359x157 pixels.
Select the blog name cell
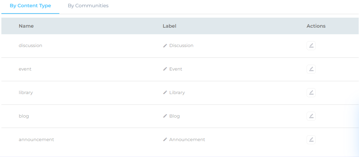(x=24, y=116)
